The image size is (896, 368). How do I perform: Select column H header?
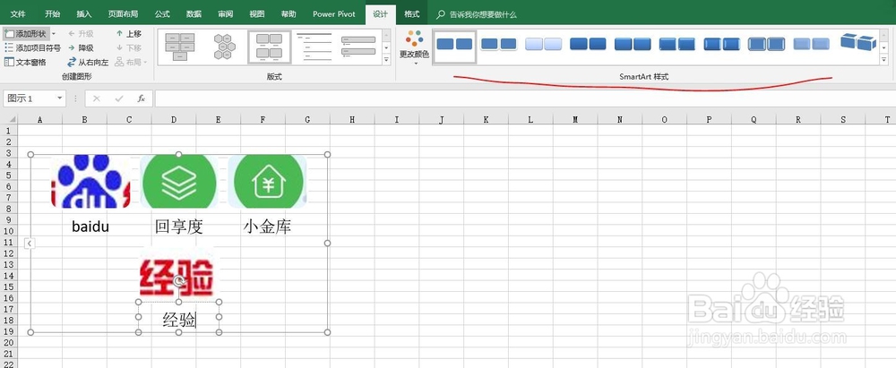[352, 119]
